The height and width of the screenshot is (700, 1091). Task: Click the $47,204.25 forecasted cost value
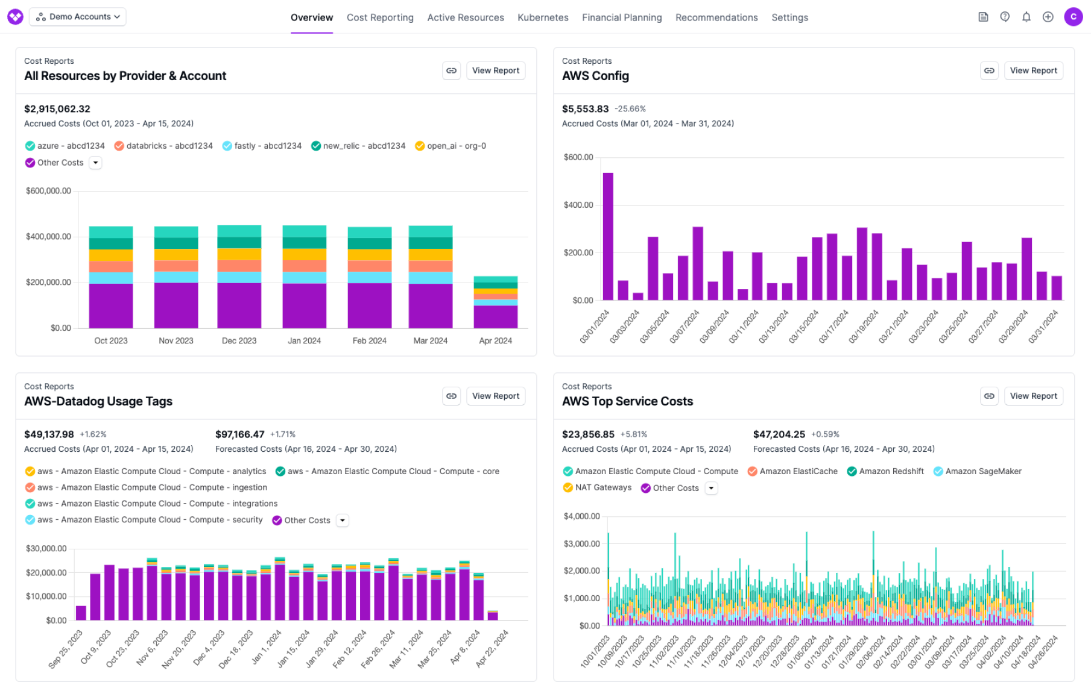[779, 434]
